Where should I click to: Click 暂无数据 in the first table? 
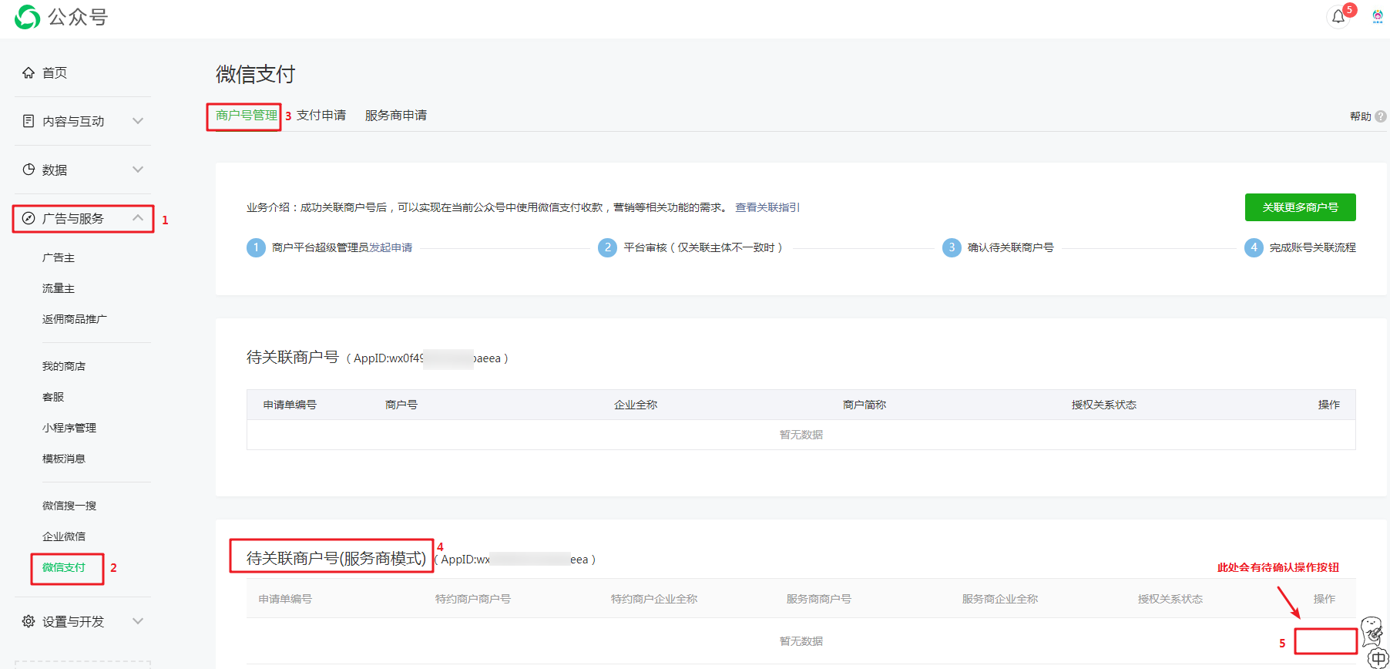[801, 435]
